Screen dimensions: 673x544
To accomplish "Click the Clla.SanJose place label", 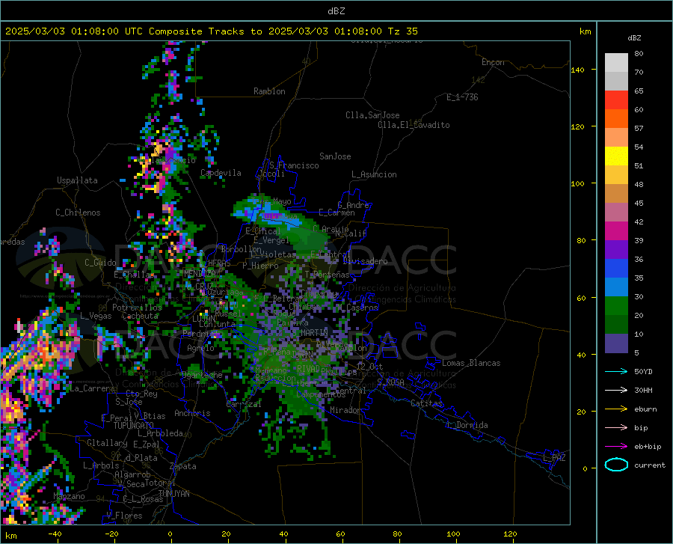I will (372, 115).
